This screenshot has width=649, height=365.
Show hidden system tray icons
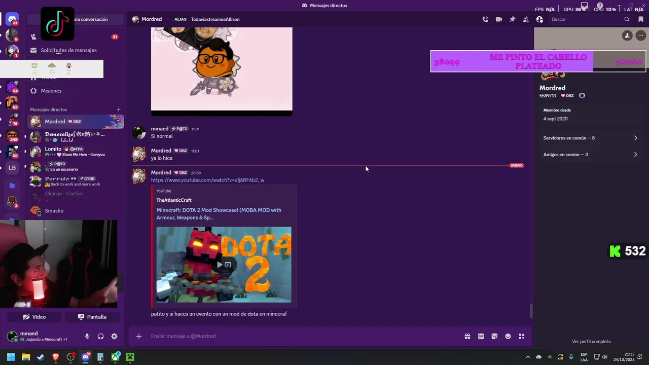[x=528, y=357]
